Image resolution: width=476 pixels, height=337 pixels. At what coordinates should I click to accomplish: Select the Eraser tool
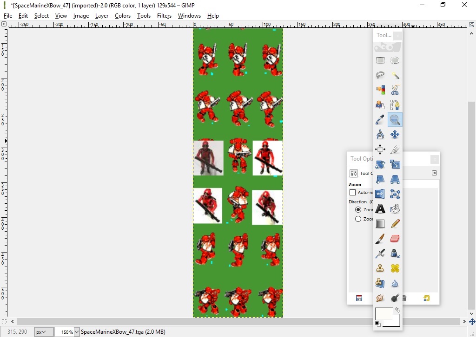395,239
